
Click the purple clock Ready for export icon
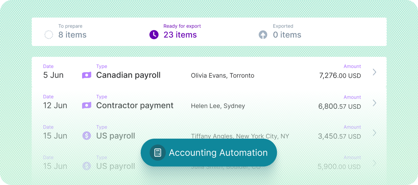(154, 35)
